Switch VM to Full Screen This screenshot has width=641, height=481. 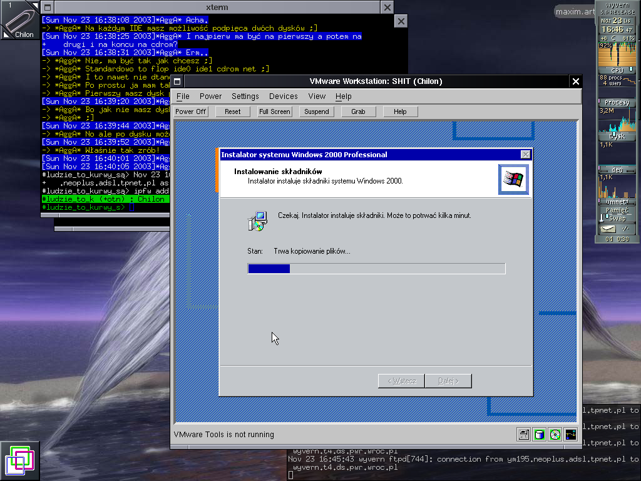pos(275,111)
